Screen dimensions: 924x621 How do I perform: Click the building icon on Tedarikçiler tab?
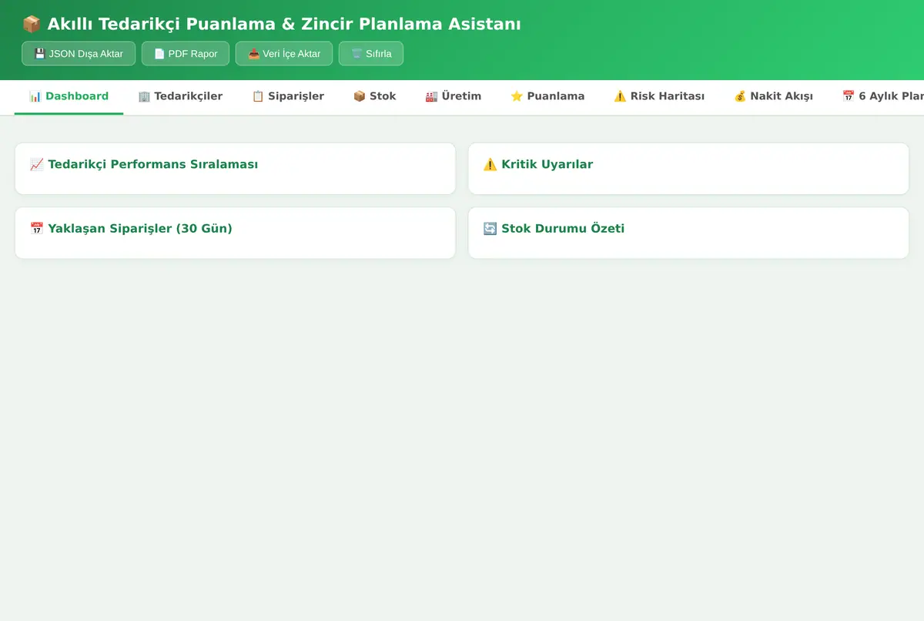144,96
